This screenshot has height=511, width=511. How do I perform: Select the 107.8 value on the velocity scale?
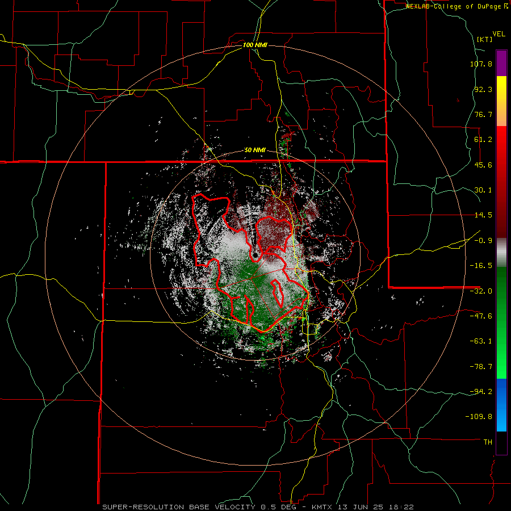[x=481, y=64]
